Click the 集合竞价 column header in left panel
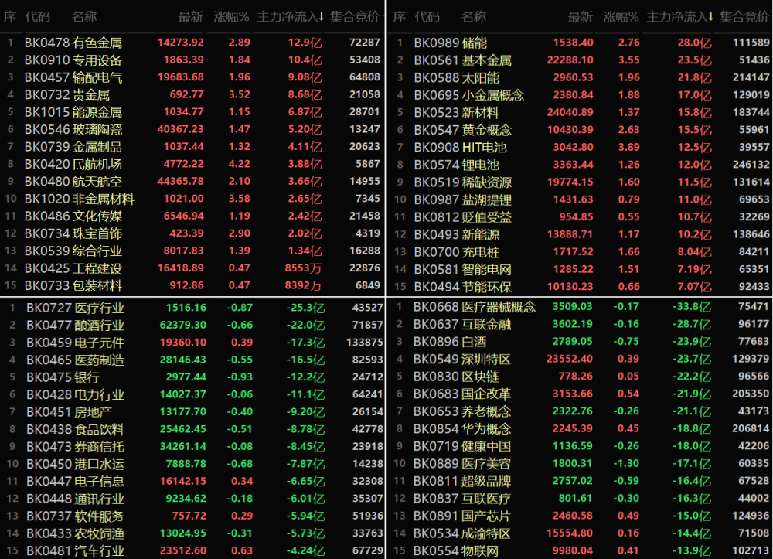Screen dimensions: 773x559 click(355, 17)
